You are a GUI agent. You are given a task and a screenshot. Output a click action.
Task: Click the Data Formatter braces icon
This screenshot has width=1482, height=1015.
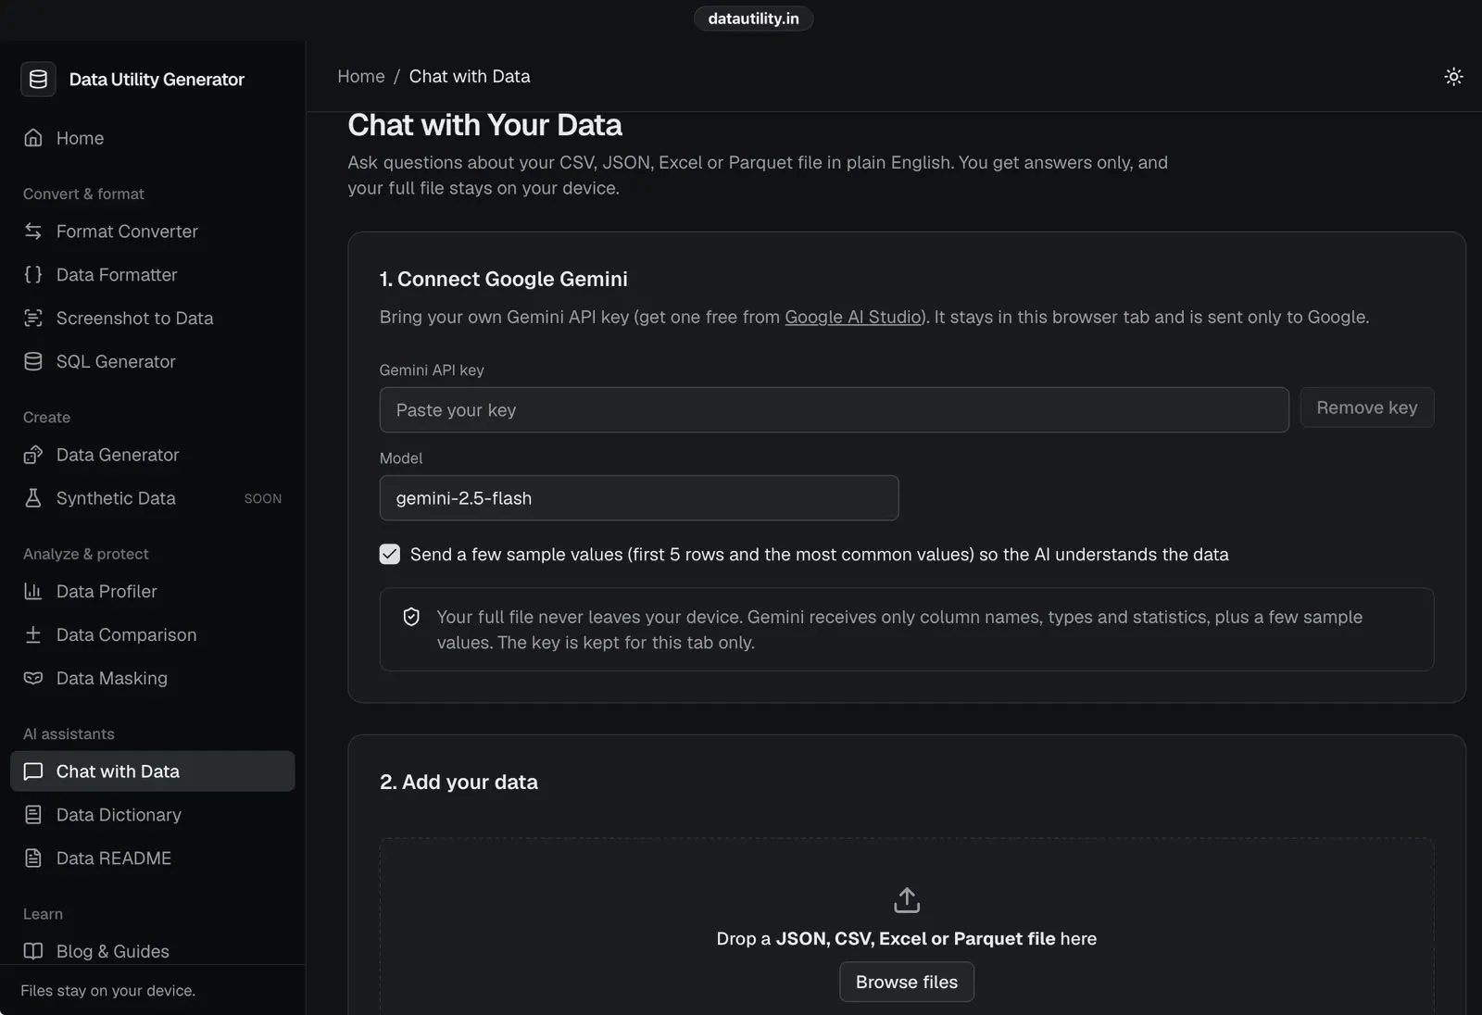coord(33,275)
